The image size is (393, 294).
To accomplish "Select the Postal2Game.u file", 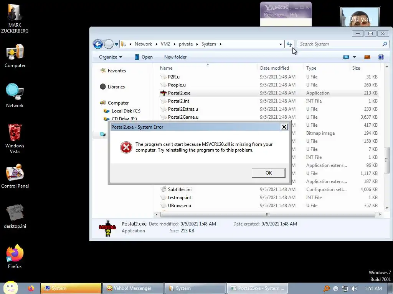I will tap(183, 117).
